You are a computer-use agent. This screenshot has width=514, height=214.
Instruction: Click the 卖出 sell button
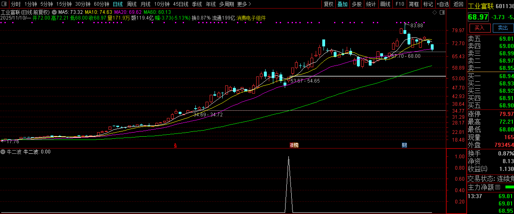[x=503, y=28]
